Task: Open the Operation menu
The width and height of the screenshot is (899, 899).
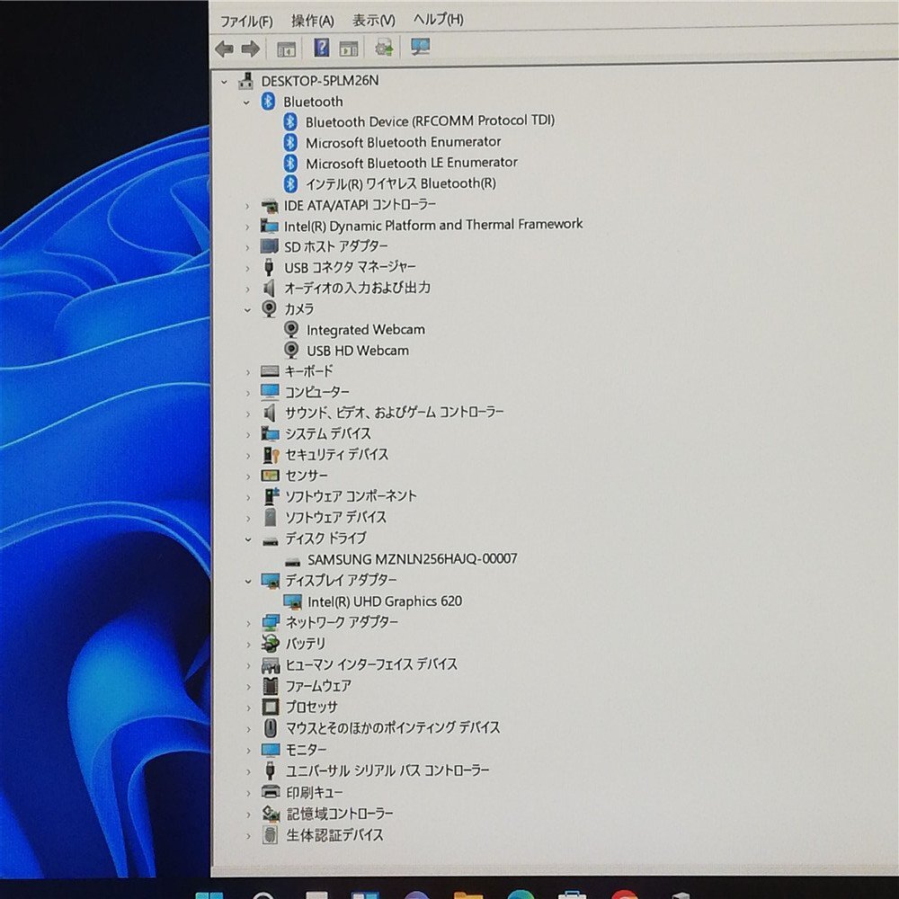Action: tap(308, 20)
